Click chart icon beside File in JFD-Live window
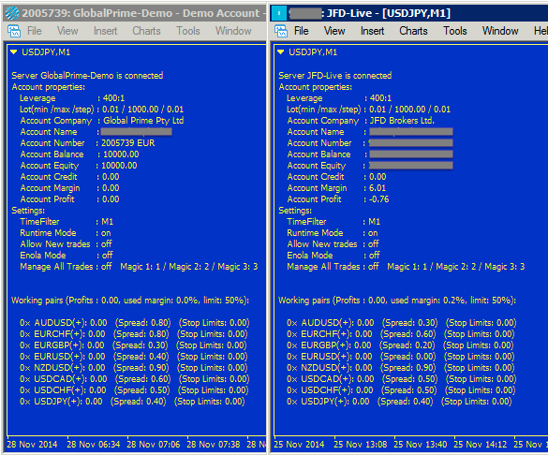 pyautogui.click(x=281, y=31)
